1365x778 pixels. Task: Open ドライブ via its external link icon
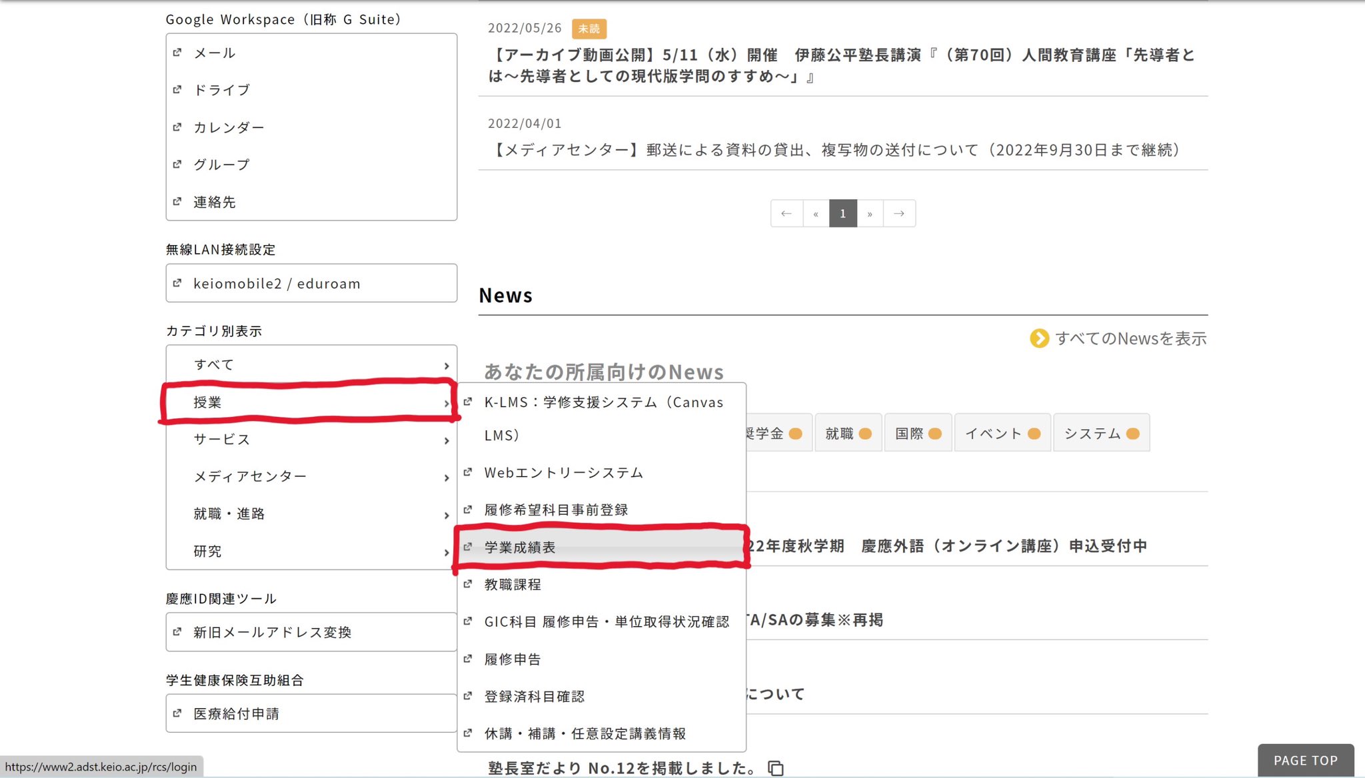tap(221, 89)
